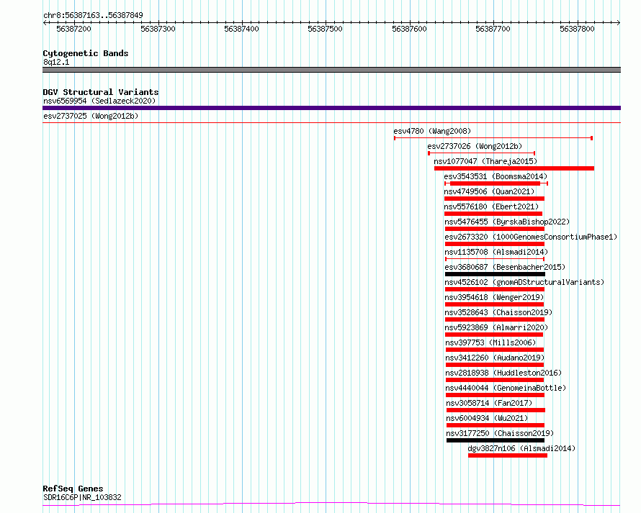Click the esv4780 (Wang2008) variant label

point(432,131)
